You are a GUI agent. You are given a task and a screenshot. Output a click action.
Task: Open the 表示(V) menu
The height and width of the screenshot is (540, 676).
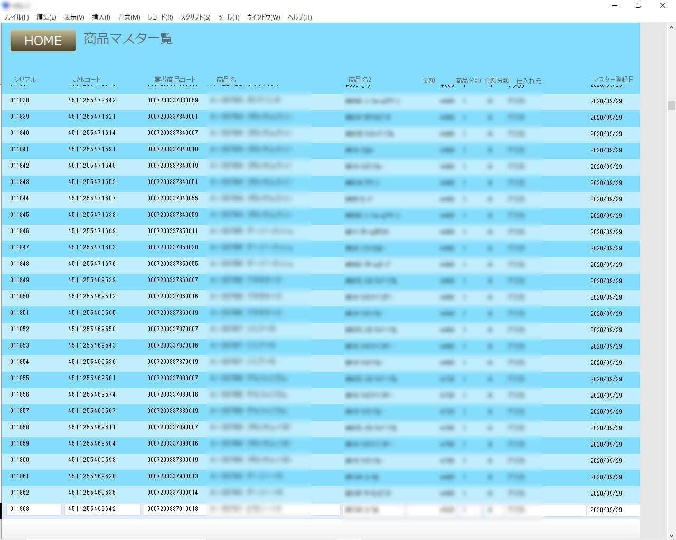click(x=74, y=17)
